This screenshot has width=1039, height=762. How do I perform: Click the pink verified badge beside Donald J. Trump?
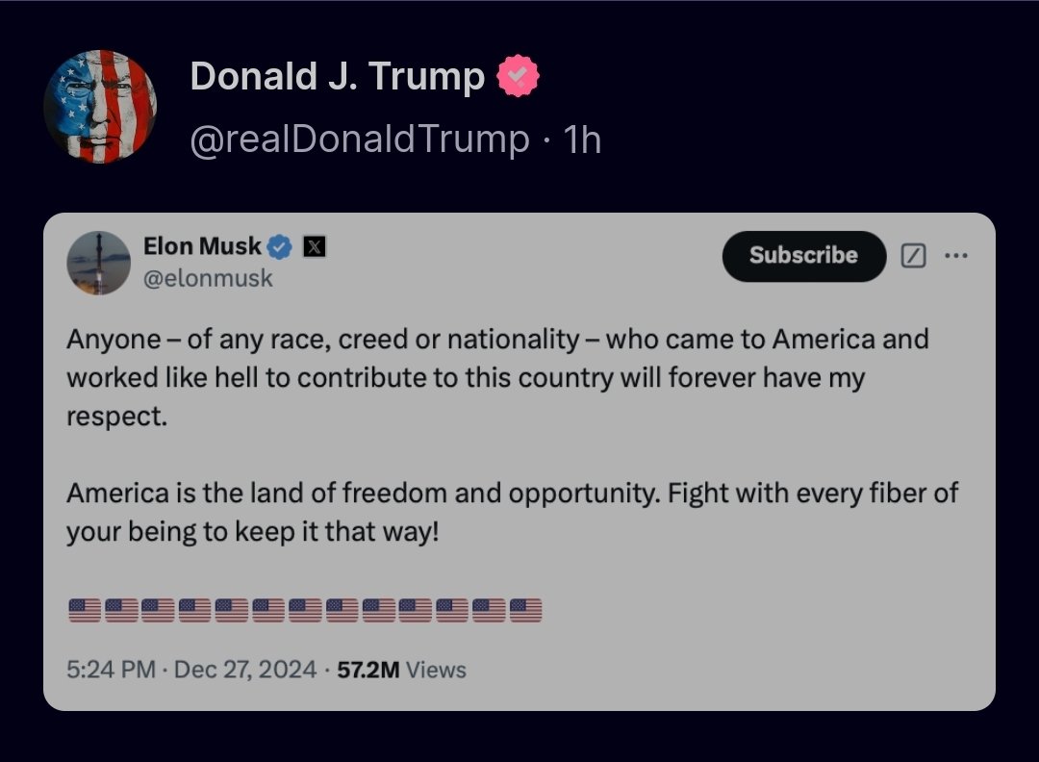pyautogui.click(x=518, y=77)
